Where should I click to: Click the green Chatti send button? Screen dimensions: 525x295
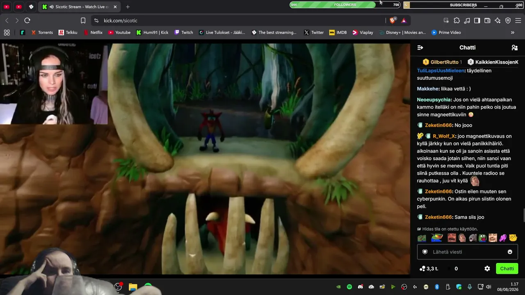point(507,269)
